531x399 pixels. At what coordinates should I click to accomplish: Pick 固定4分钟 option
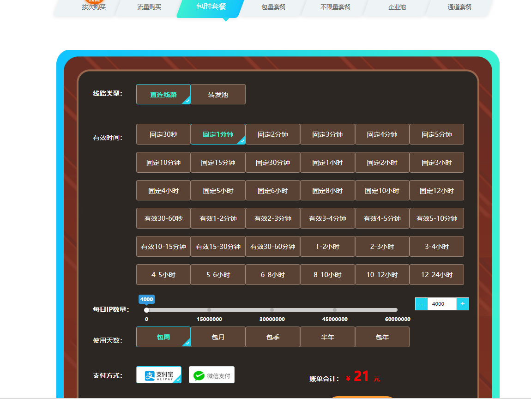point(382,134)
